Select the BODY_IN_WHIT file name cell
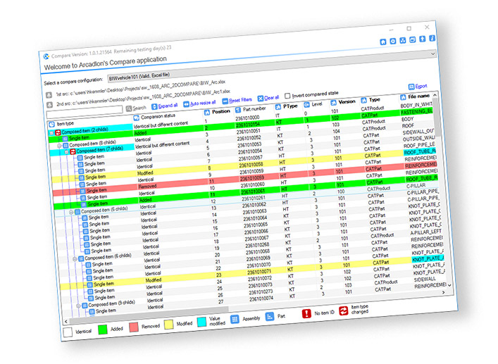498x364 pixels. [x=416, y=105]
